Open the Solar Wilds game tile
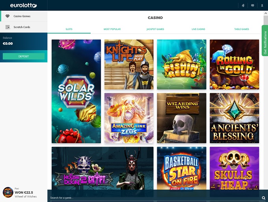This screenshot has height=202, width=268. point(76,91)
